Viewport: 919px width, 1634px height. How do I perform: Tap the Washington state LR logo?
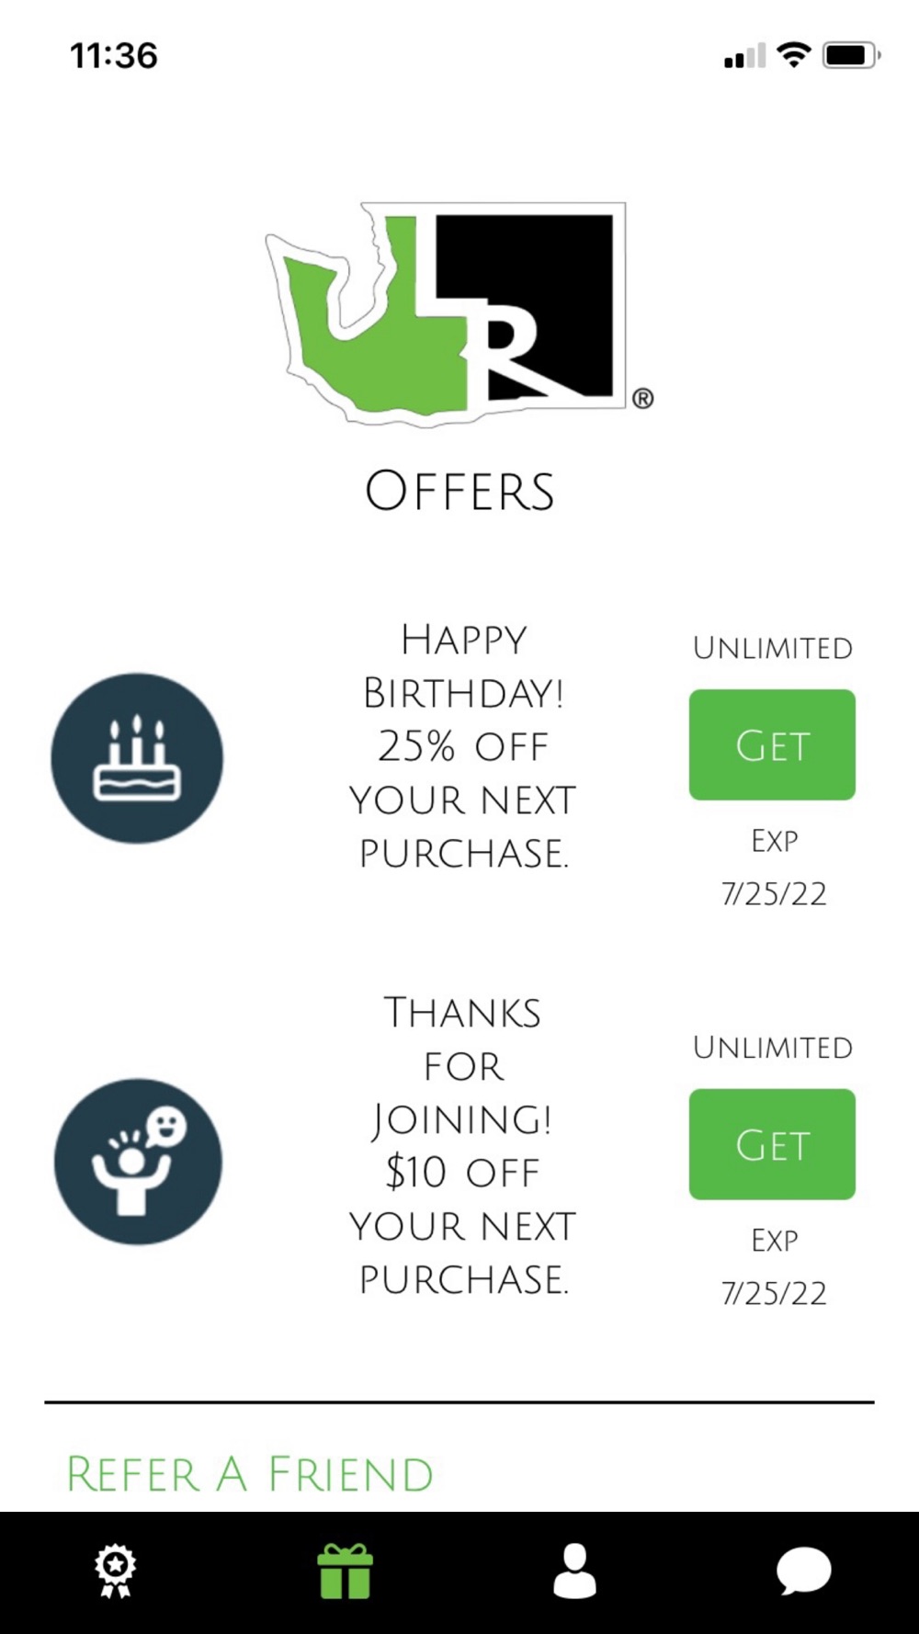pos(459,313)
